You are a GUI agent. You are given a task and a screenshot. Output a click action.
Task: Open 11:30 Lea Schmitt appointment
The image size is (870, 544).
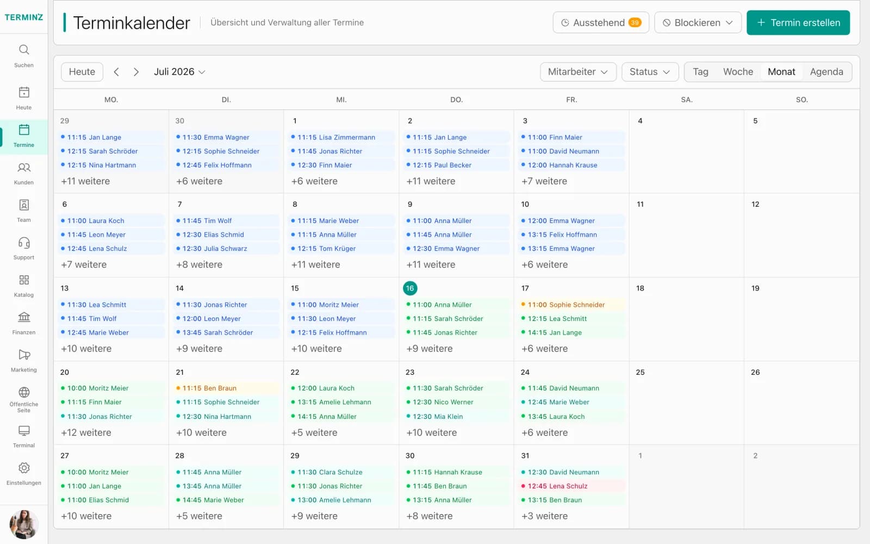111,305
